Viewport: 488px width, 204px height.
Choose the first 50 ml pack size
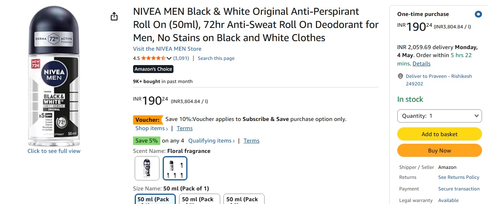coord(155,199)
